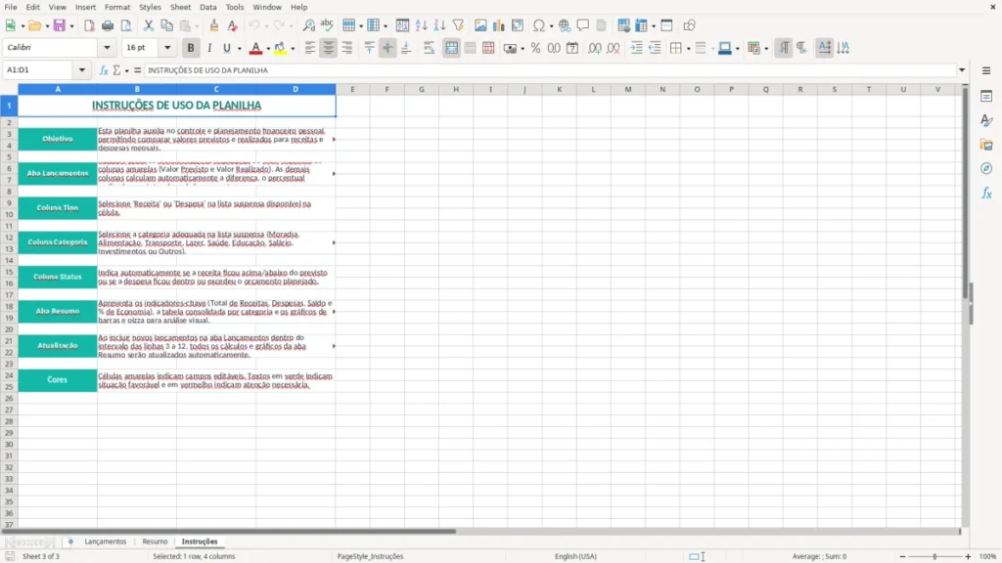
Task: Click the formula equals sign button
Action: (x=137, y=70)
